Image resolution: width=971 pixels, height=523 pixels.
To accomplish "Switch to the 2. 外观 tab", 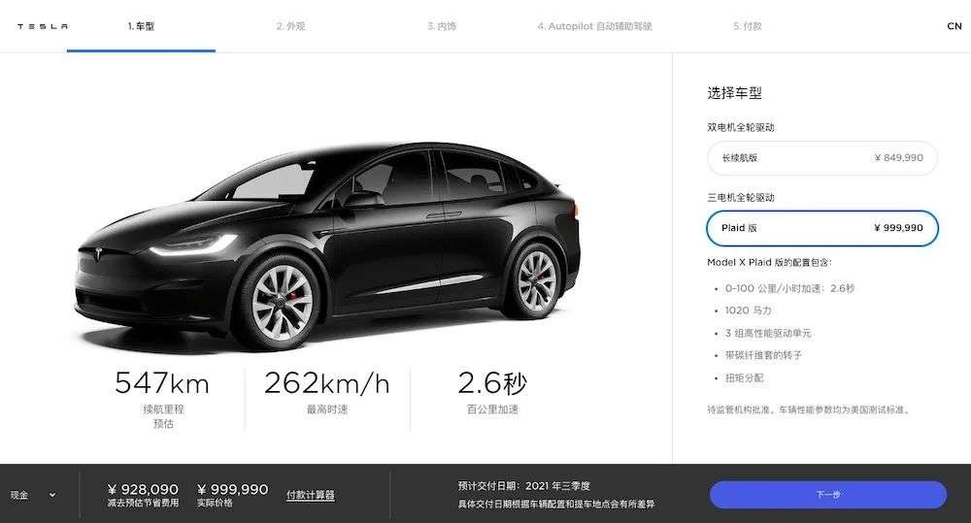I will tap(290, 26).
